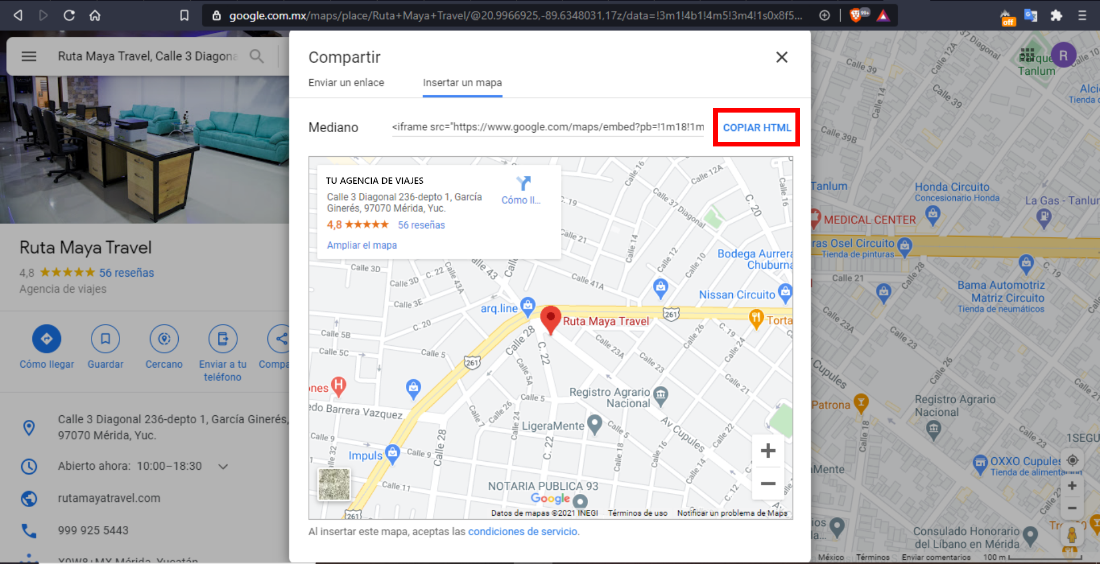Viewport: 1100px width, 564px height.
Task: Click the Ruta Maya Travel search box
Action: (147, 56)
